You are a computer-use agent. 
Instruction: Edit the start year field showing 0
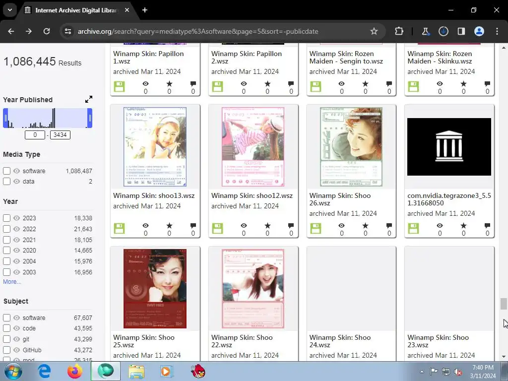pos(35,135)
